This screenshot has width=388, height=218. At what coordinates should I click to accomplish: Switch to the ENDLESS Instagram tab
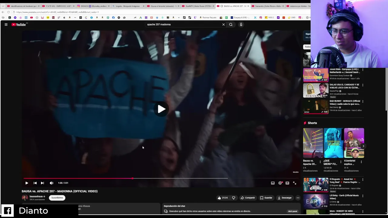coord(93,6)
